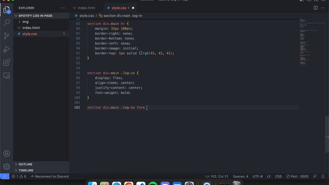
Task: Change end of line sequence LF
Action: (x=268, y=176)
